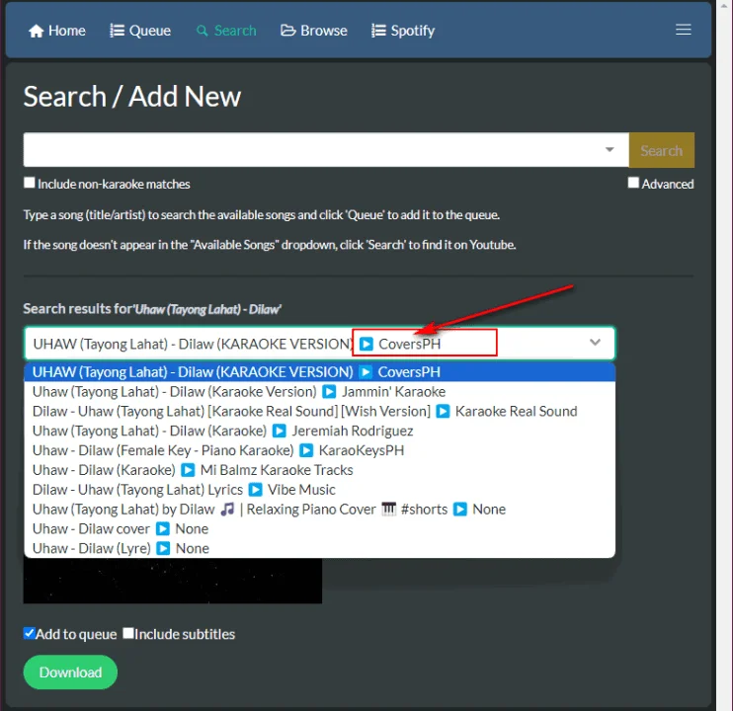733x711 pixels.
Task: Click the green Download button
Action: click(70, 672)
